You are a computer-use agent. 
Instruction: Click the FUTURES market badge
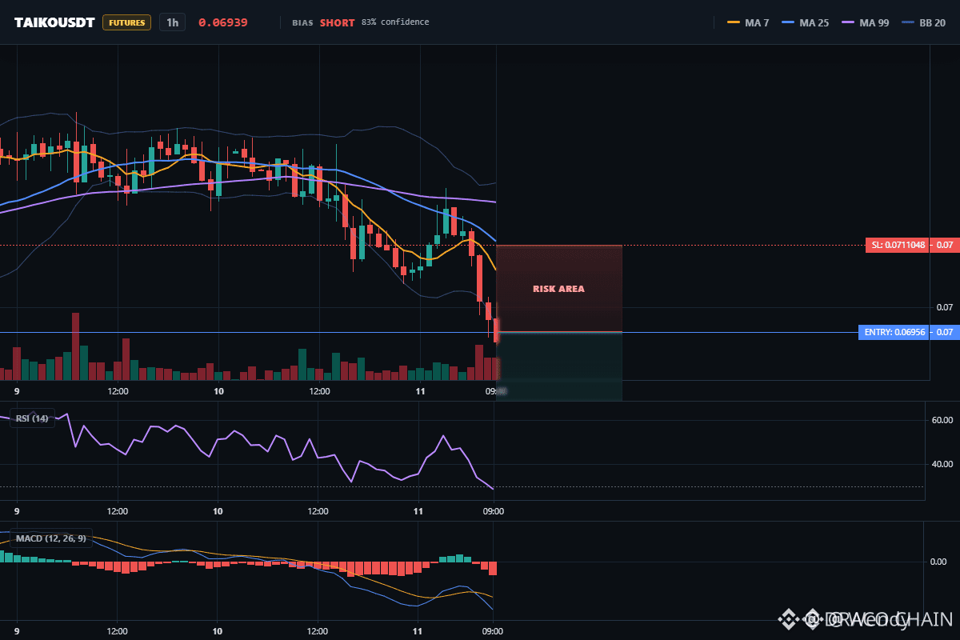click(x=126, y=22)
